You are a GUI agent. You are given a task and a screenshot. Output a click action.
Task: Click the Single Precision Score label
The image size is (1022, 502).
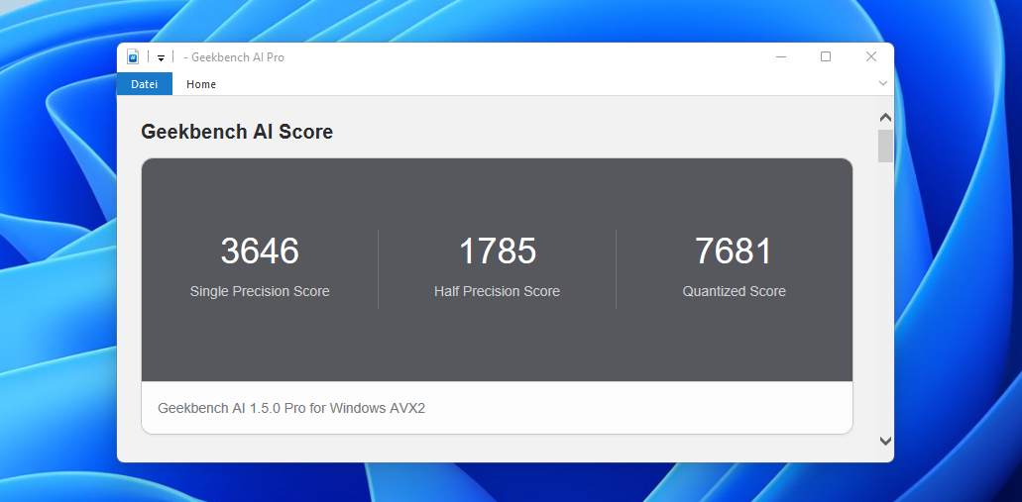pyautogui.click(x=260, y=291)
